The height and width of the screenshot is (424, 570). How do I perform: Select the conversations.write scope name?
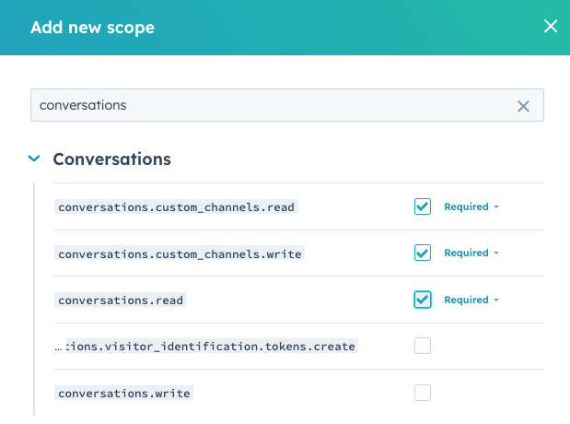coord(124,393)
